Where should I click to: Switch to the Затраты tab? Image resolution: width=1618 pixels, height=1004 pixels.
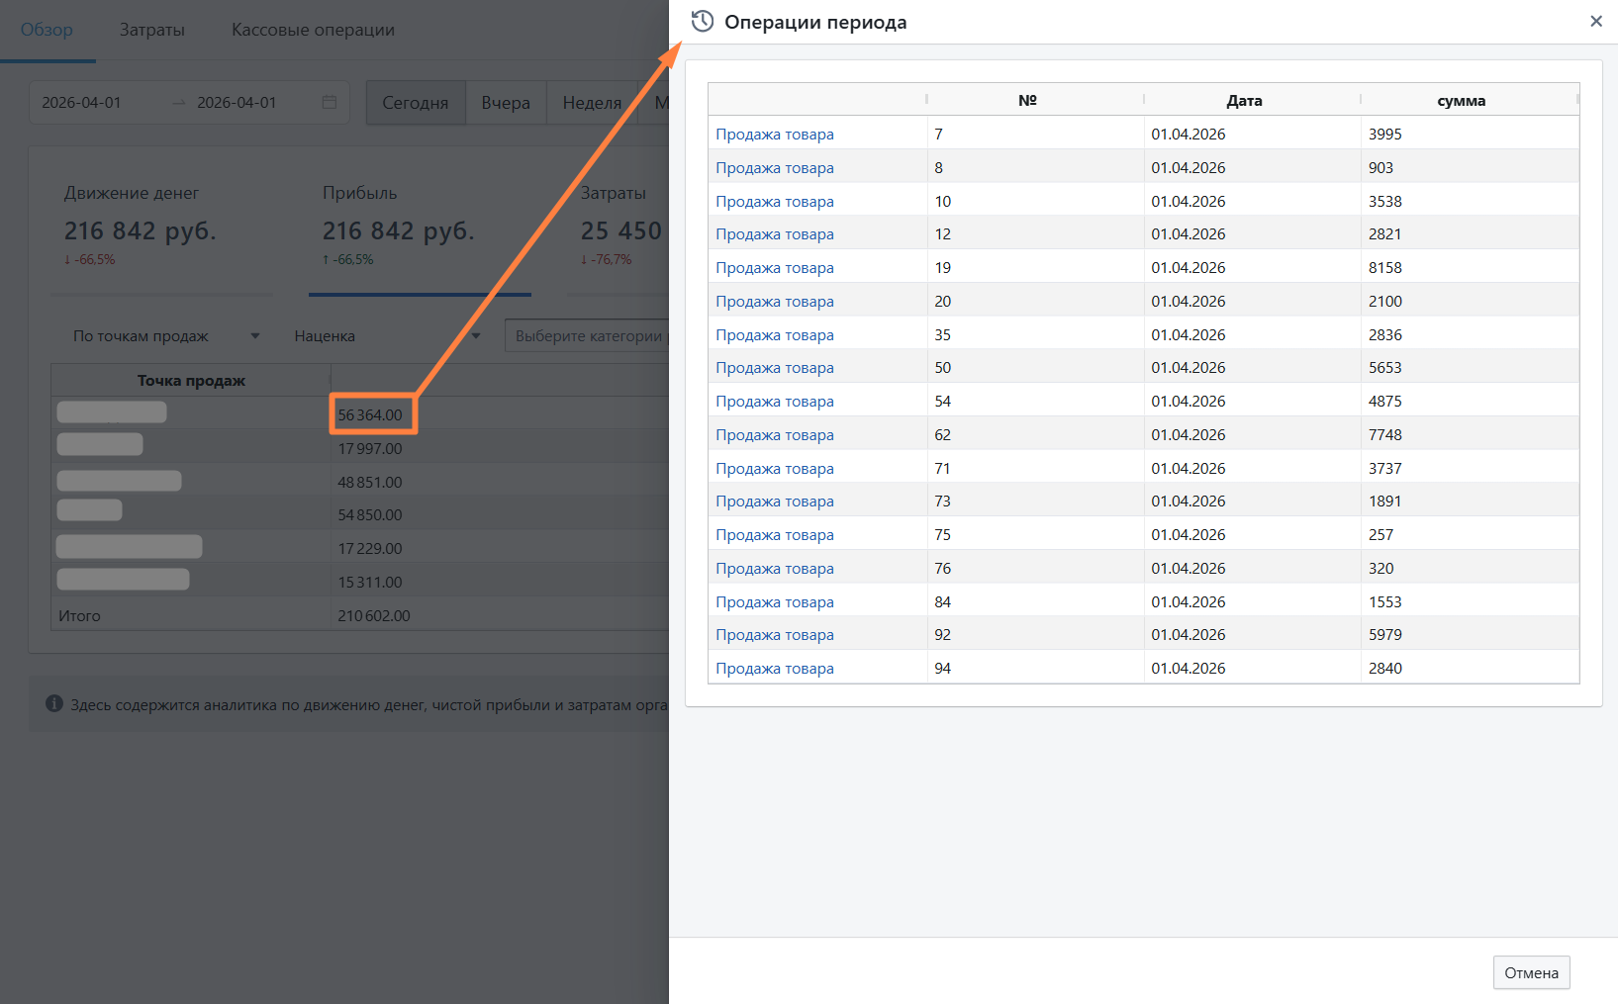click(x=151, y=30)
